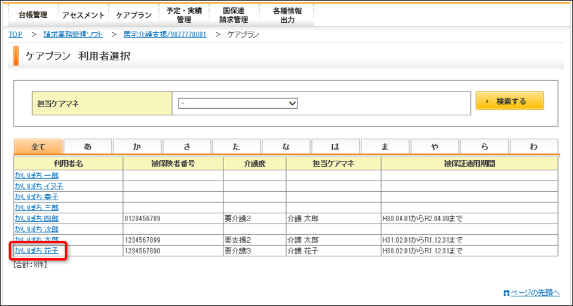The image size is (573, 306).
Task: Open 居宅介護支援/9877770001 breadcrumb link
Action: pyautogui.click(x=165, y=35)
